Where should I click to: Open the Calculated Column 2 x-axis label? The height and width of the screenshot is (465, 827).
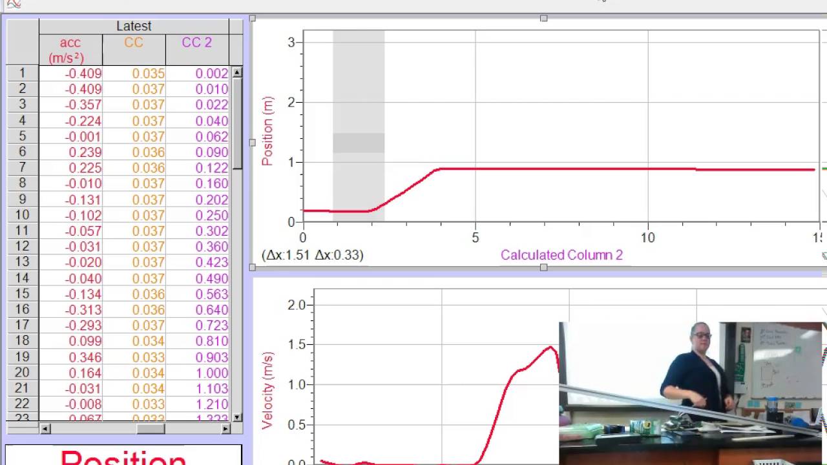point(561,255)
